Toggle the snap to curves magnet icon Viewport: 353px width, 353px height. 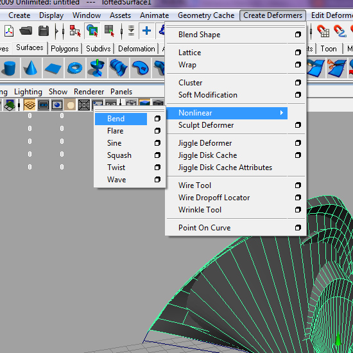(x=340, y=31)
